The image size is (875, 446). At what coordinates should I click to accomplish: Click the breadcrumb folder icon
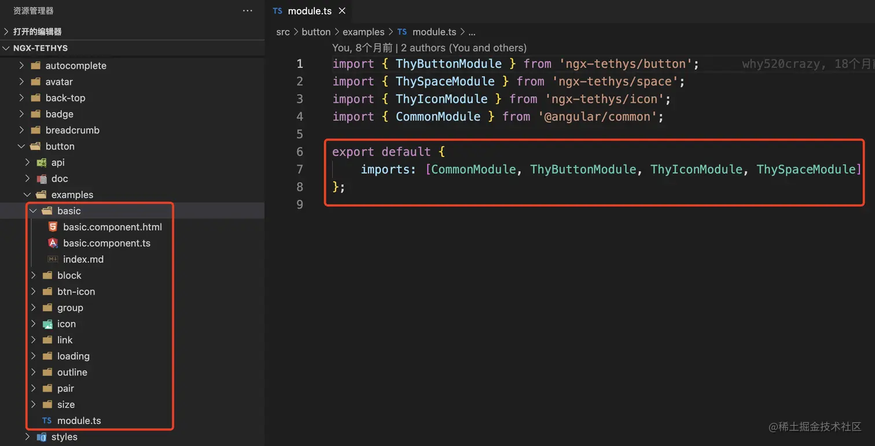pos(36,130)
